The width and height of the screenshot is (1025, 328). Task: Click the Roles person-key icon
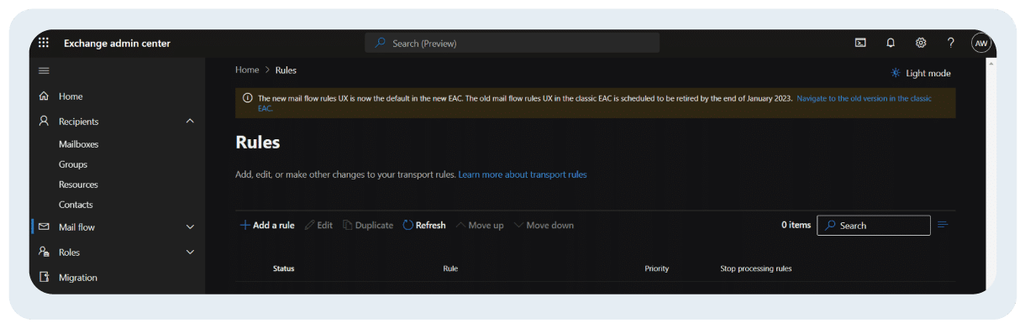coord(44,253)
